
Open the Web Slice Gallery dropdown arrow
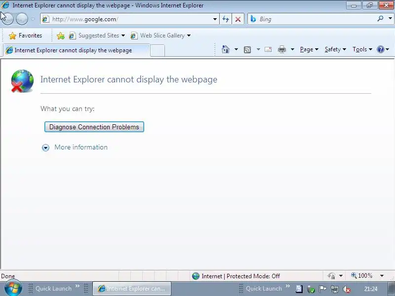point(189,36)
